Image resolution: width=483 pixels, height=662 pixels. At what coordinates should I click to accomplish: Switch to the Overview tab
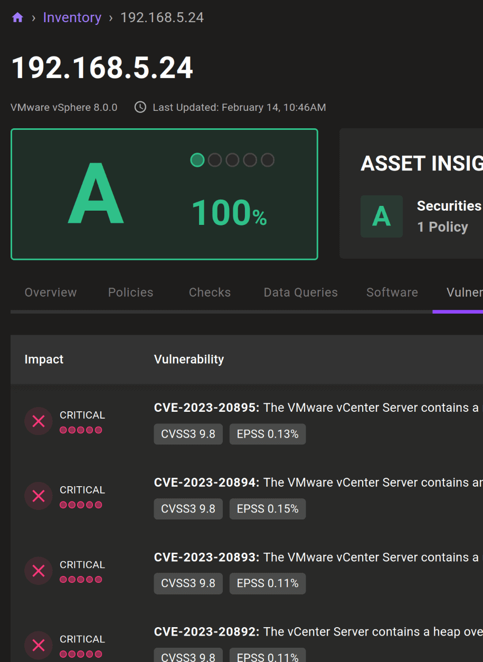50,292
